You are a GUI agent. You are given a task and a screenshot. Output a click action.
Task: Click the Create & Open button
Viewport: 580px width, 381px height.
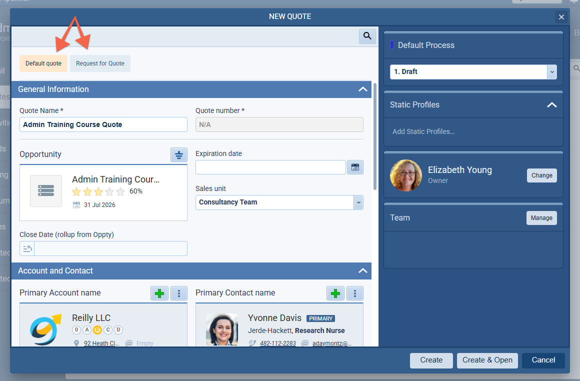coord(487,360)
